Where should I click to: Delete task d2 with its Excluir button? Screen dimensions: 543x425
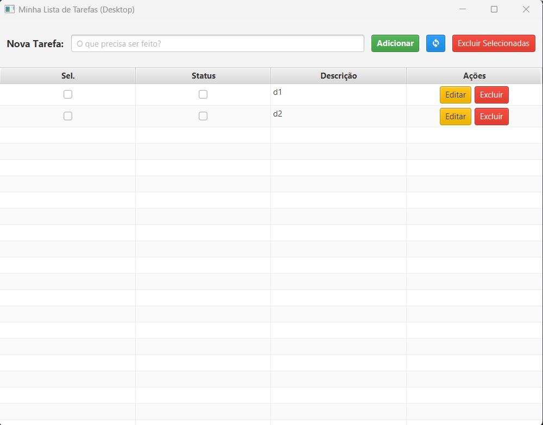[x=491, y=117]
